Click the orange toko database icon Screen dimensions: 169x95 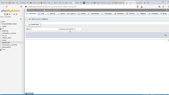point(1,49)
